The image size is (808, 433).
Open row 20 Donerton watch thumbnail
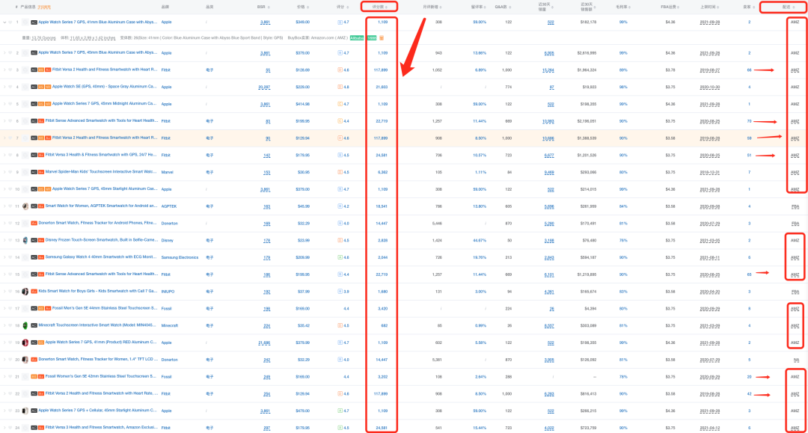(25, 360)
